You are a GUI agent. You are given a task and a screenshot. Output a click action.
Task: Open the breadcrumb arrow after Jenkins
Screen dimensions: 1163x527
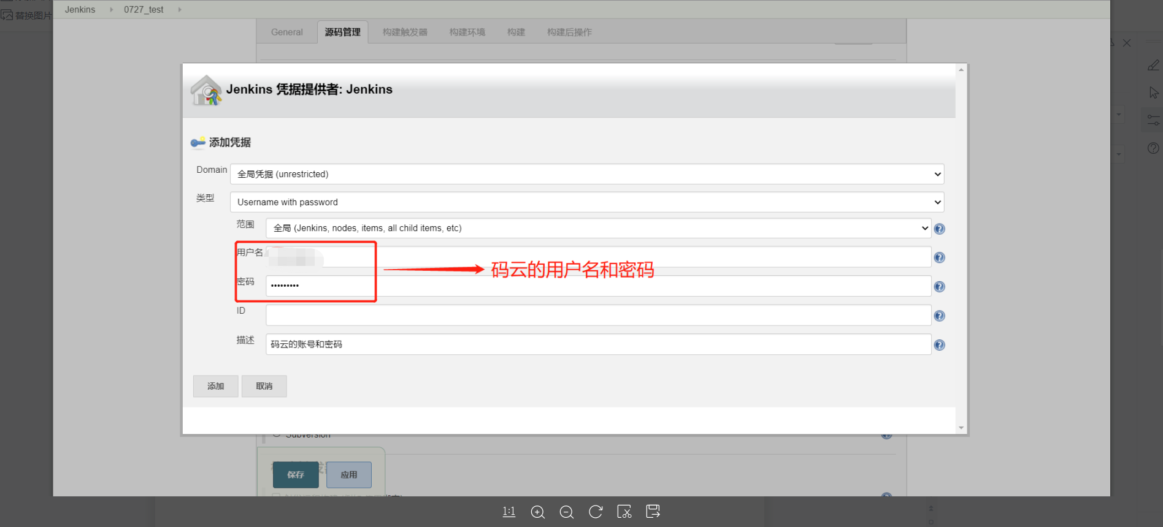(111, 9)
